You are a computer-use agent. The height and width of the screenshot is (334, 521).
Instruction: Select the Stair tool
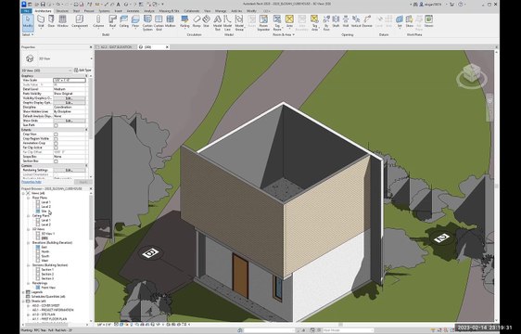[206, 21]
